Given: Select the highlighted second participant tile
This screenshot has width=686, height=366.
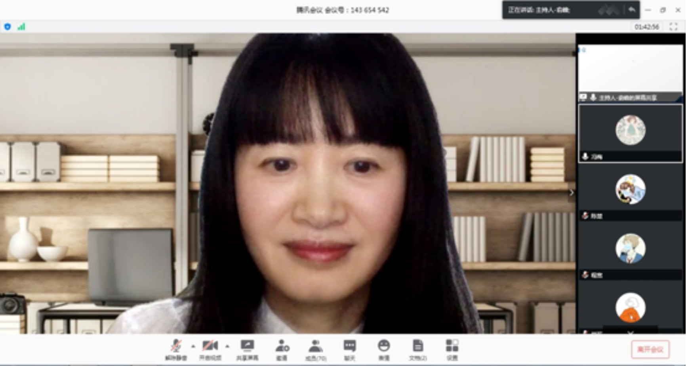Looking at the screenshot, I should 630,133.
